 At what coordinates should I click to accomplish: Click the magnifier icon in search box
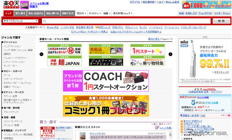click(x=45, y=21)
